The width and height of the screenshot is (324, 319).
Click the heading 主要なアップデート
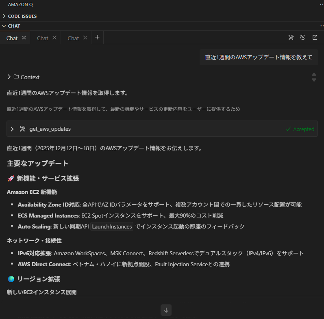coord(37,164)
